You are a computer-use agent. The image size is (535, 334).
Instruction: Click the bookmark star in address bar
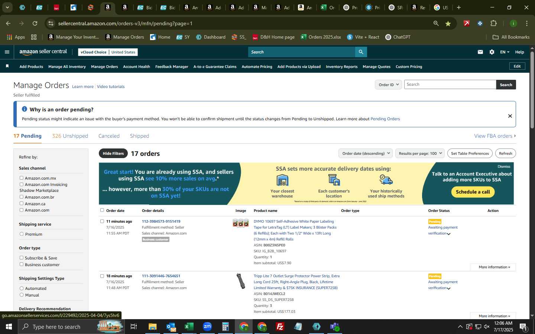click(x=448, y=23)
